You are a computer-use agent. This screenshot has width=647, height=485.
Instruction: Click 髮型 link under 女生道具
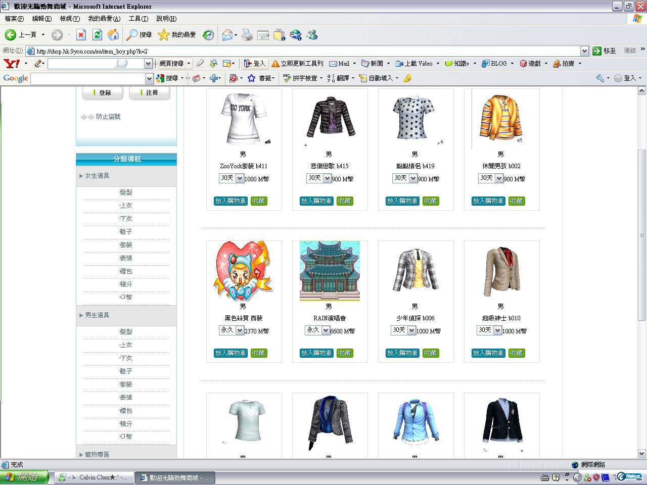click(x=126, y=192)
